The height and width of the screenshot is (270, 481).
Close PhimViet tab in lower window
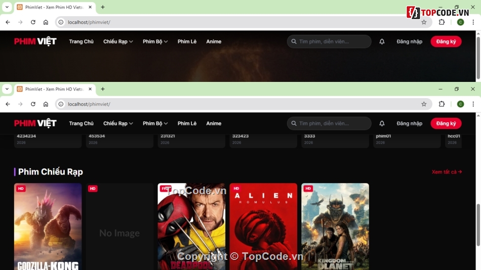pos(90,89)
